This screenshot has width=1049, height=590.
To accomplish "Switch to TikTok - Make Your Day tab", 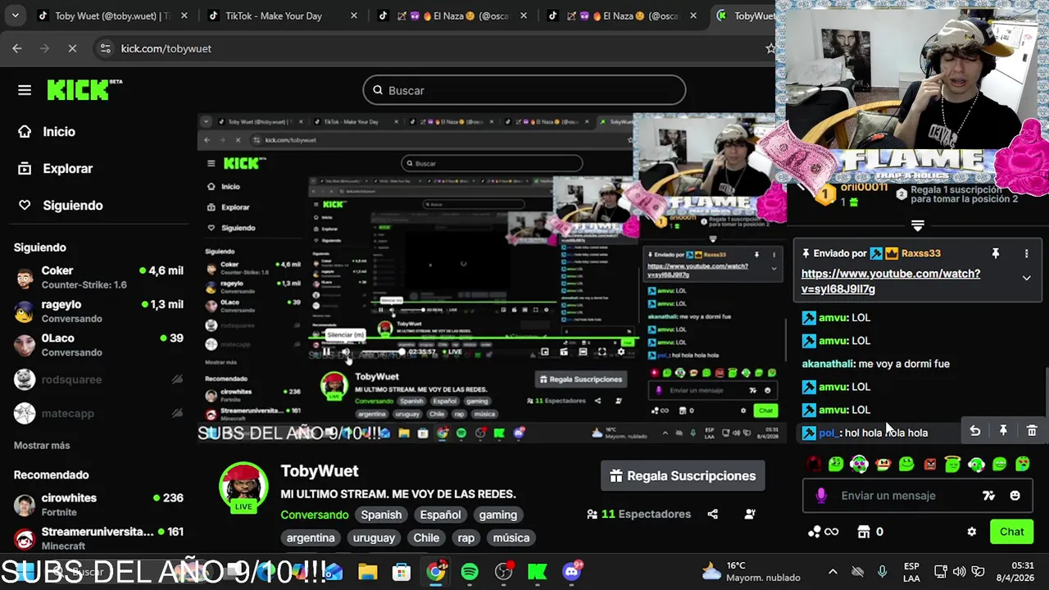I will [282, 16].
